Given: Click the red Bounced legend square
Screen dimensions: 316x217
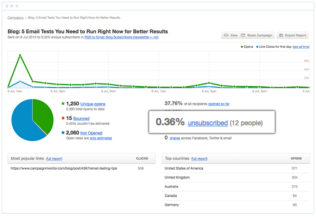Looking at the screenshot, I should pos(63,118).
